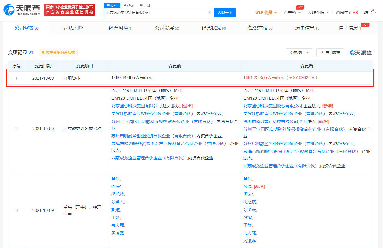Switch to the 公司背景 tab
The image size is (383, 248).
point(27,28)
